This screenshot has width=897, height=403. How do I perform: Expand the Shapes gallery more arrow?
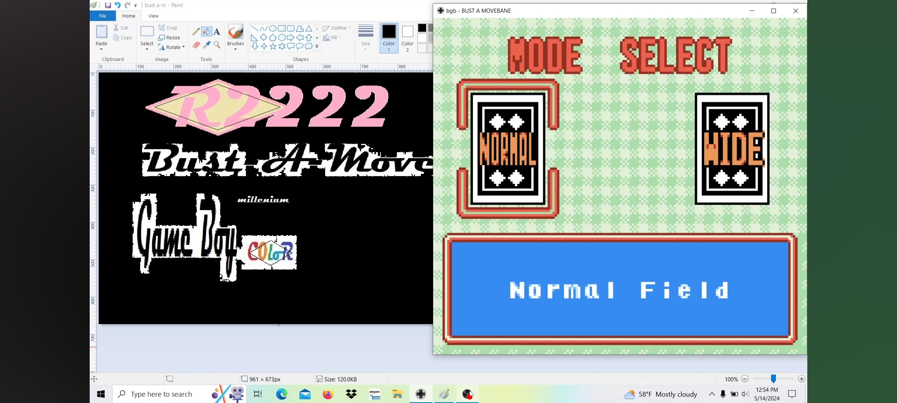[x=317, y=47]
